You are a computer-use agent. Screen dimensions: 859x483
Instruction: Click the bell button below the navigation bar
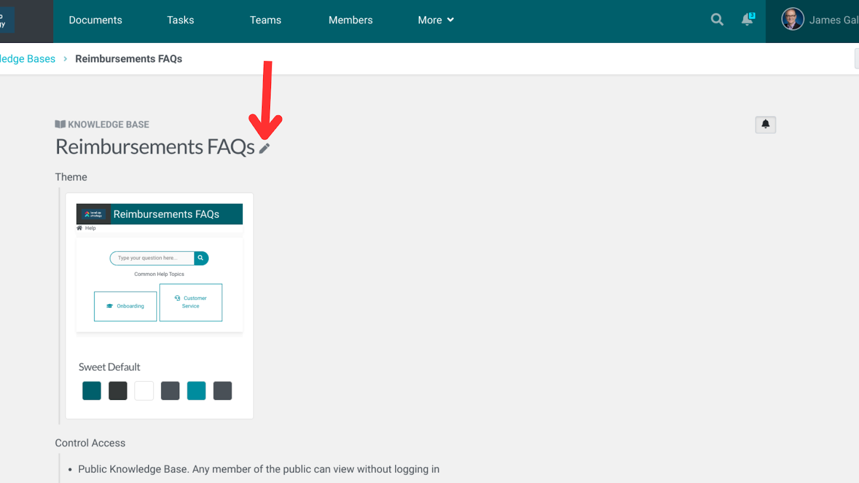pyautogui.click(x=765, y=125)
